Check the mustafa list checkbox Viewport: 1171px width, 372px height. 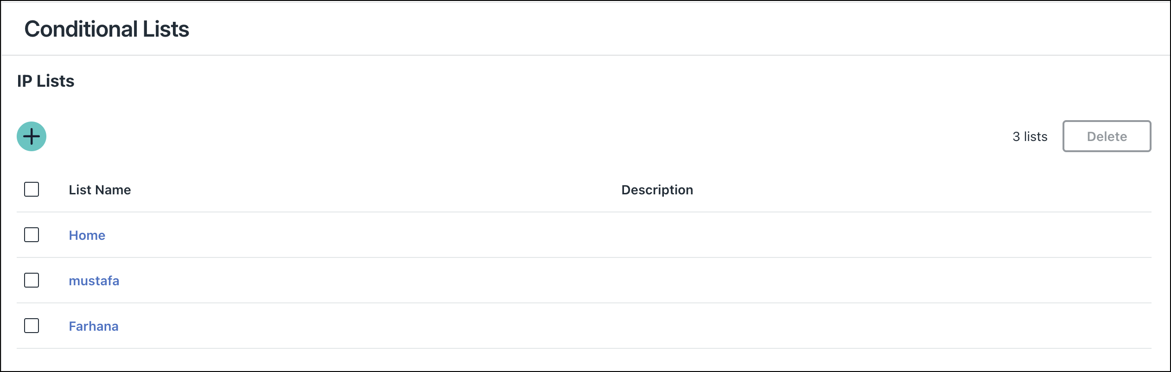31,280
